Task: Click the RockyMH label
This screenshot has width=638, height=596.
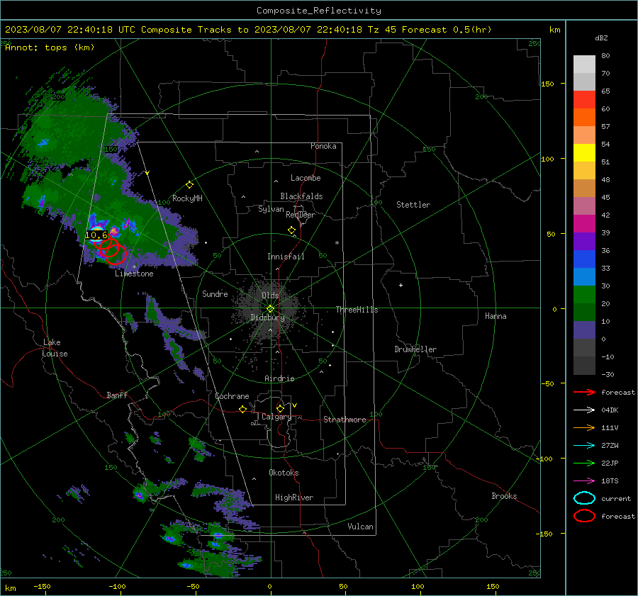Action: 187,198
